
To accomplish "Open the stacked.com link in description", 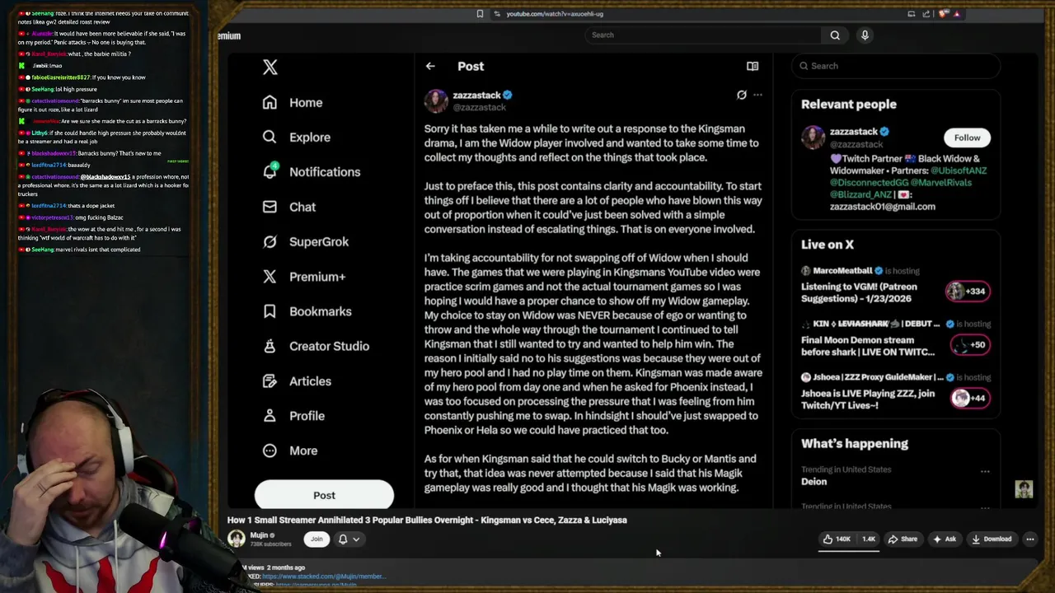I will 323,577.
